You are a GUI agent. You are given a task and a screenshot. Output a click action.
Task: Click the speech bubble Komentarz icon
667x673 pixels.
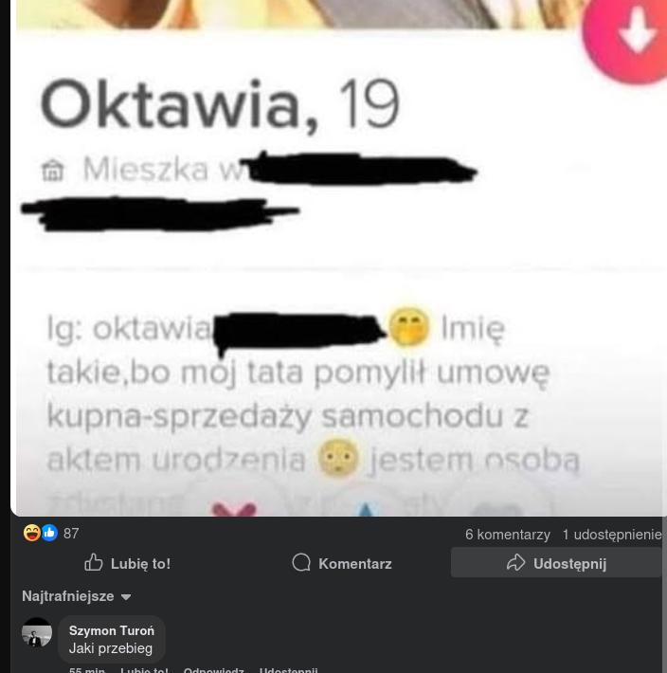pos(301,563)
